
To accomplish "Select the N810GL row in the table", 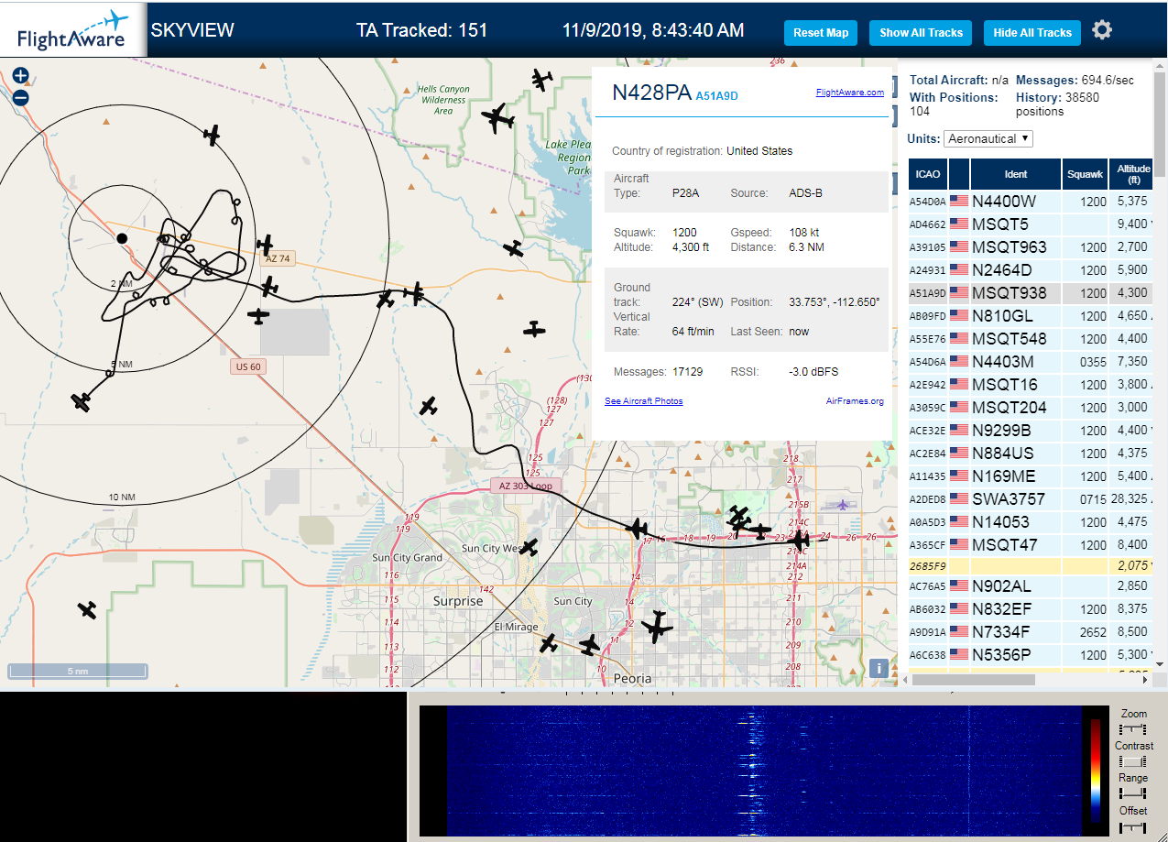I will click(x=1031, y=316).
